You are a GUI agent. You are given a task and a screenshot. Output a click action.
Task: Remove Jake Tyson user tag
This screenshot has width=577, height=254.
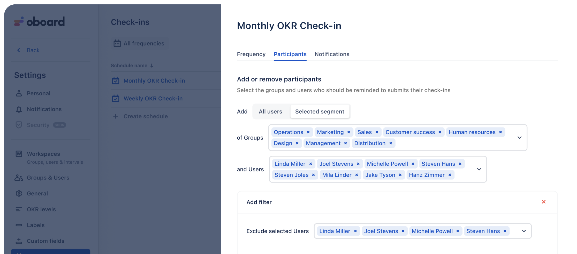click(x=400, y=175)
